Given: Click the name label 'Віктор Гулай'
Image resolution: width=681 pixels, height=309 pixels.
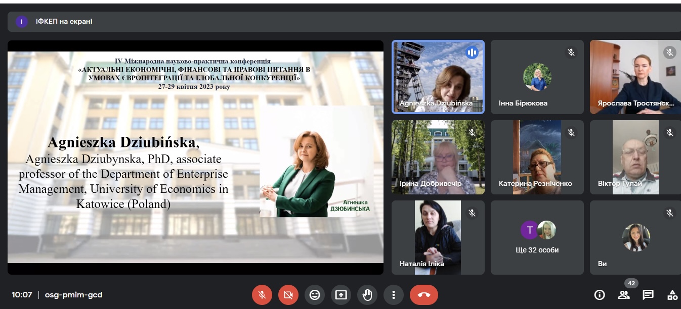Looking at the screenshot, I should (620, 184).
